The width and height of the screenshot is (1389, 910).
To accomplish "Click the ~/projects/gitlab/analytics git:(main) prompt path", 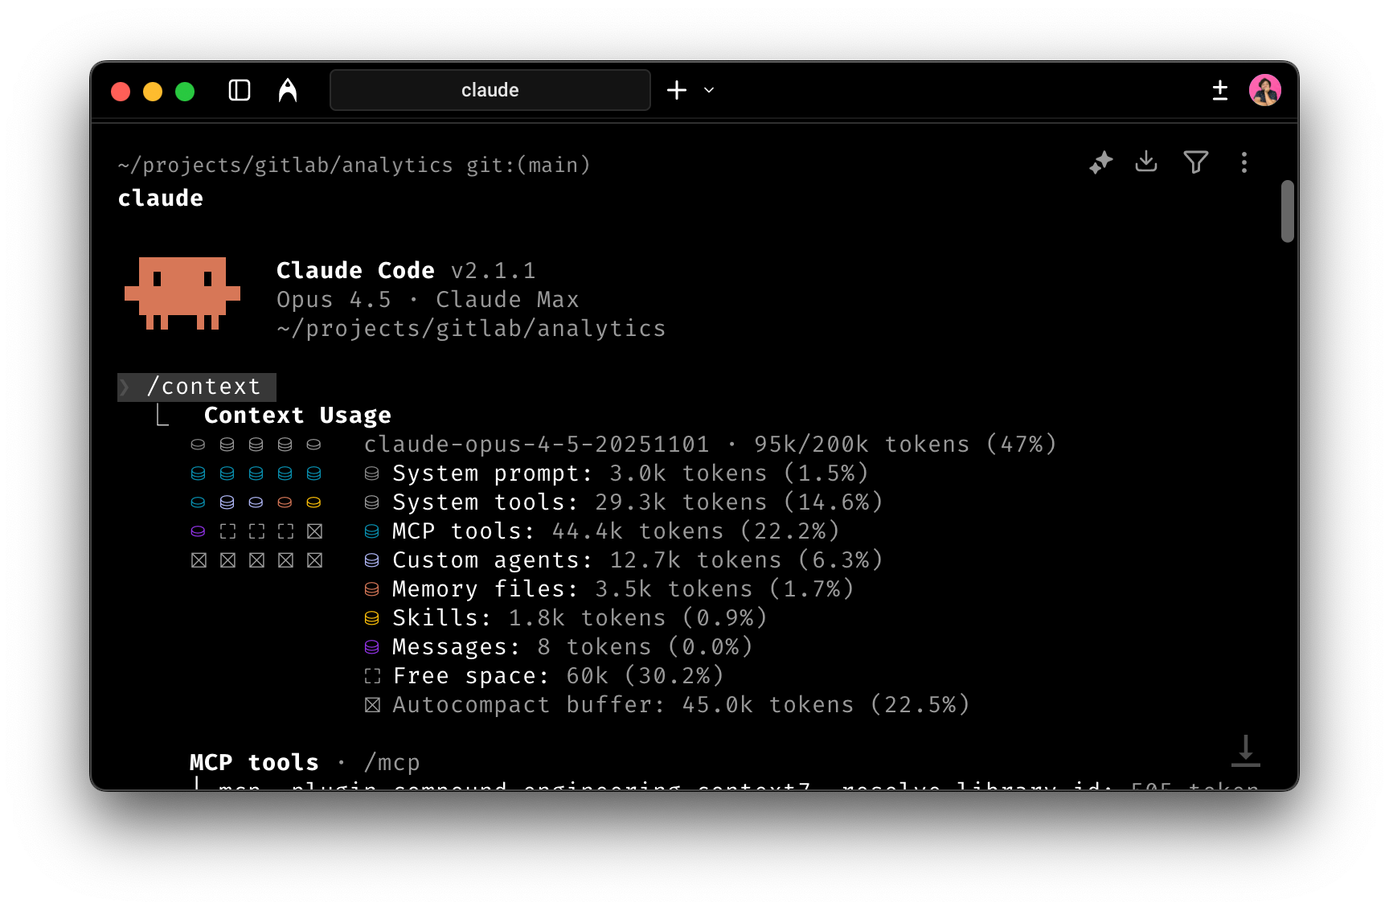I will (354, 165).
